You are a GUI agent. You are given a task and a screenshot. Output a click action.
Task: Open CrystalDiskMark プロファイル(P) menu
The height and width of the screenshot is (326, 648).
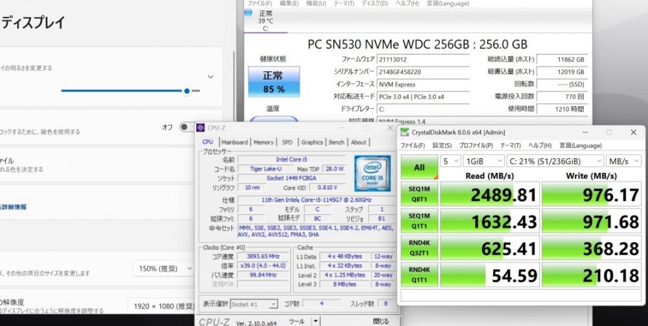coord(476,146)
